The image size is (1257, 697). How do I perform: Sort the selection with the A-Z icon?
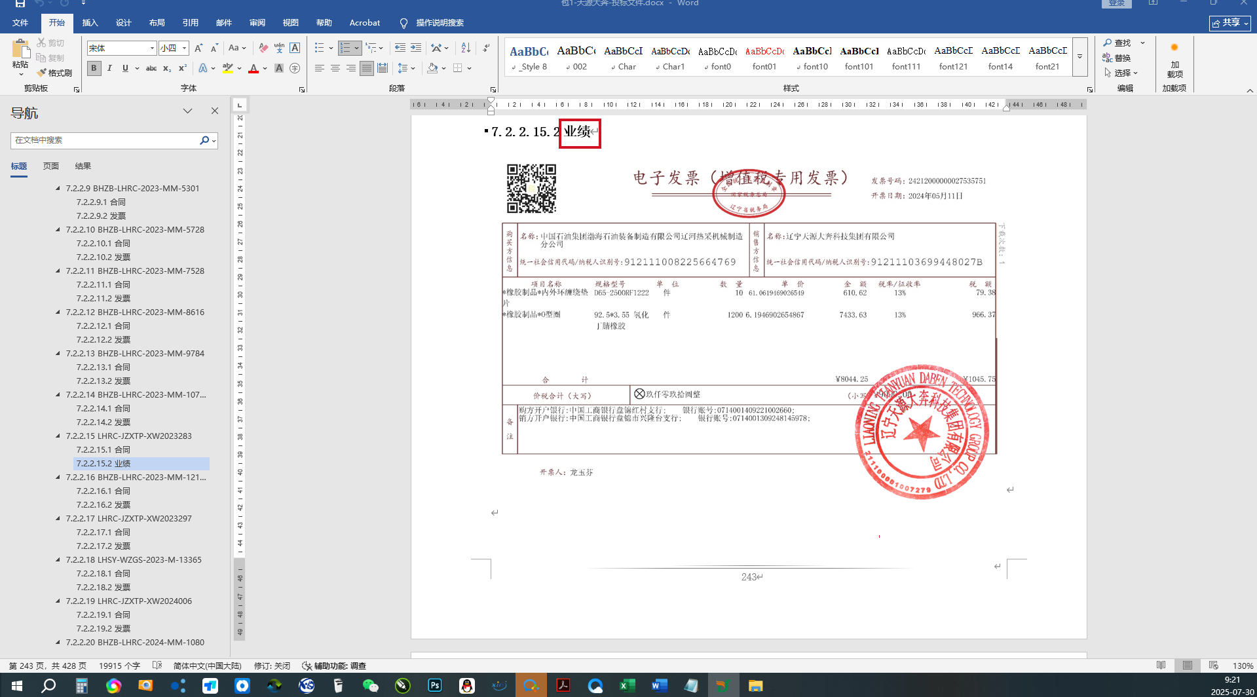(x=466, y=48)
